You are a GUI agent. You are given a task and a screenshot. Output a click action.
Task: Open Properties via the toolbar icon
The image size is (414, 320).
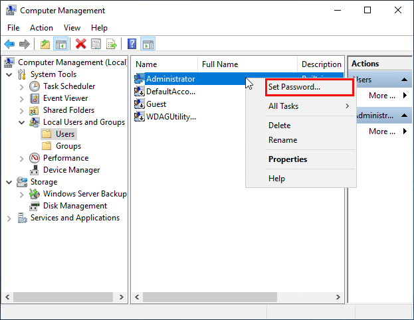96,44
